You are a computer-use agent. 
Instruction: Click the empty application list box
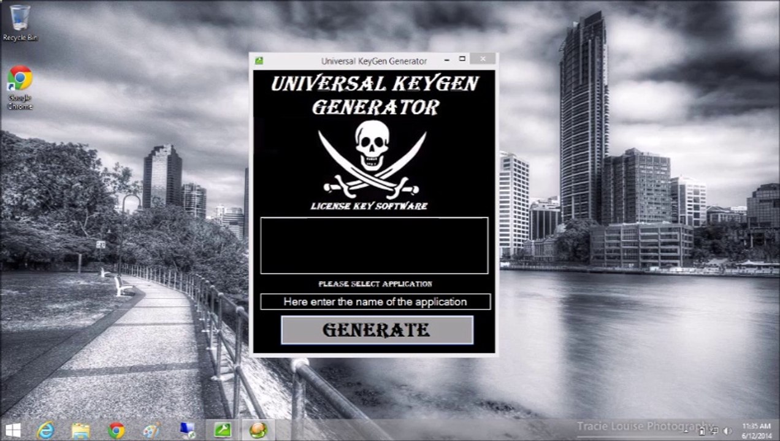tap(374, 246)
